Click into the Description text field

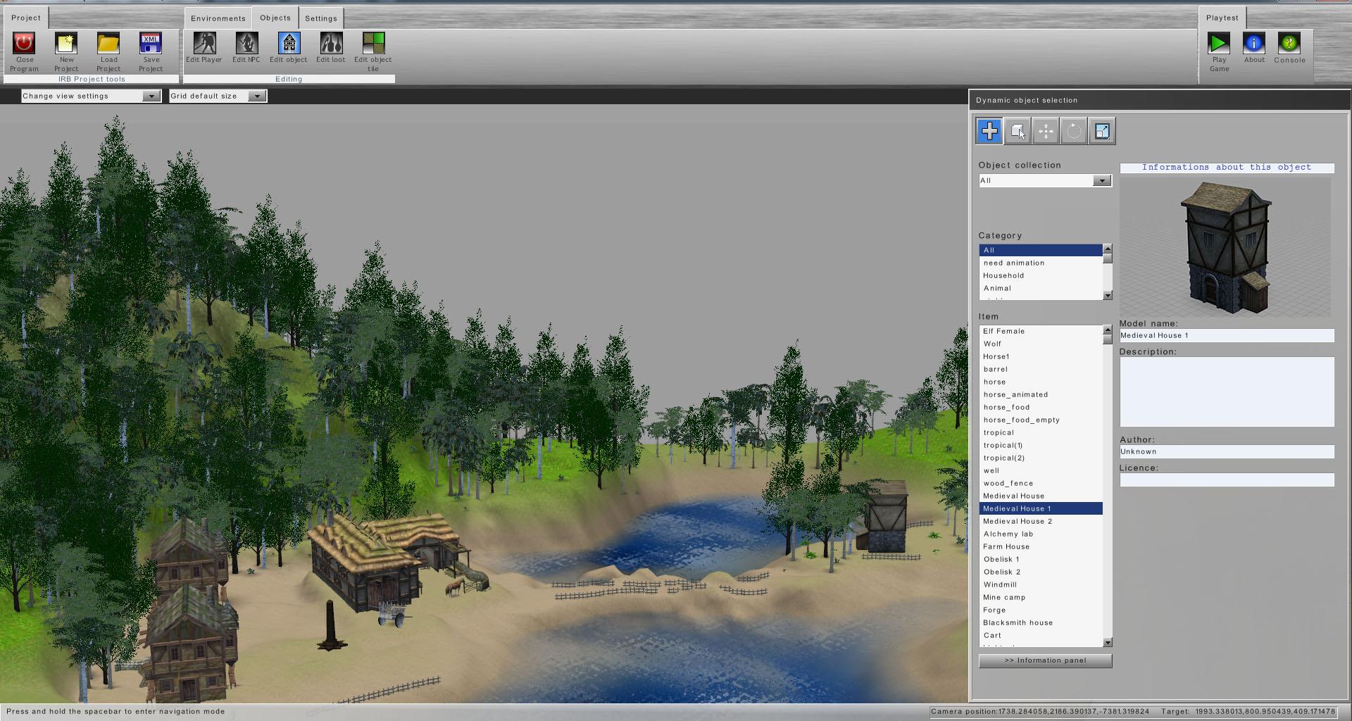click(x=1227, y=391)
